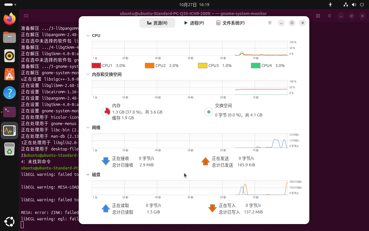Collapse the 磁盘 section

88,175
